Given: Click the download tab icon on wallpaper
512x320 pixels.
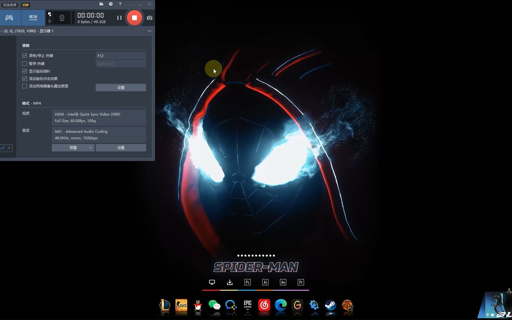Looking at the screenshot, I should coord(230,282).
